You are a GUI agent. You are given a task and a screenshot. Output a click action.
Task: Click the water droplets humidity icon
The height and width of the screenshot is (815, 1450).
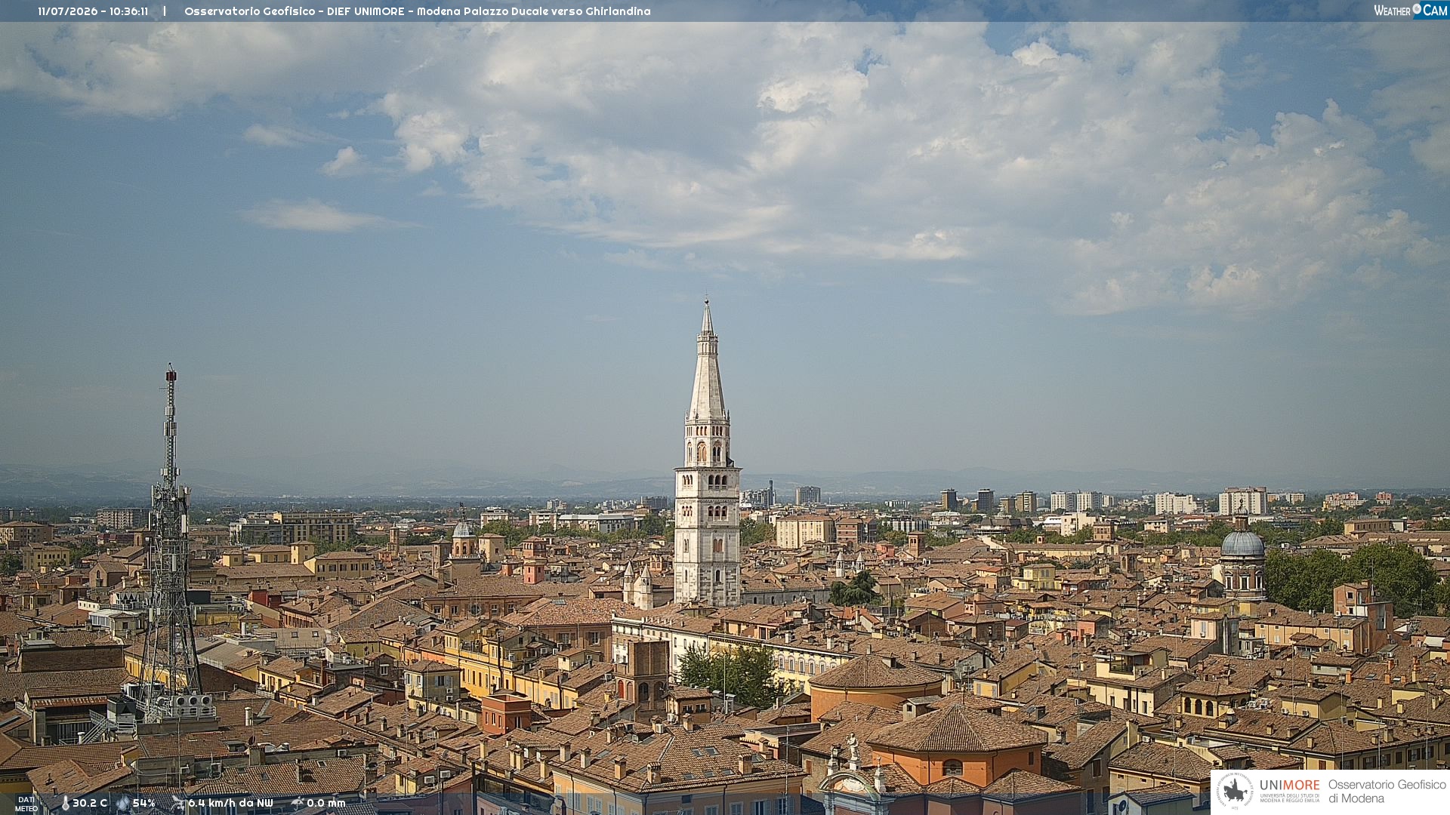click(123, 804)
